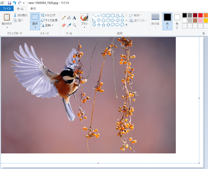Choose the Down arrow shape

pyautogui.click(x=94, y=25)
